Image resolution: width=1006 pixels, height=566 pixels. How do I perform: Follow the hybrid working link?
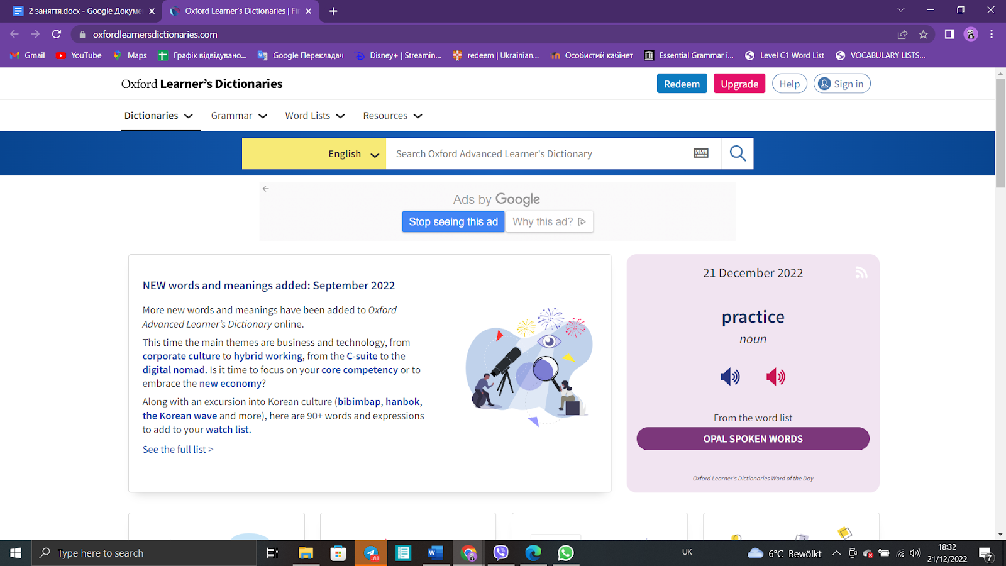268,356
